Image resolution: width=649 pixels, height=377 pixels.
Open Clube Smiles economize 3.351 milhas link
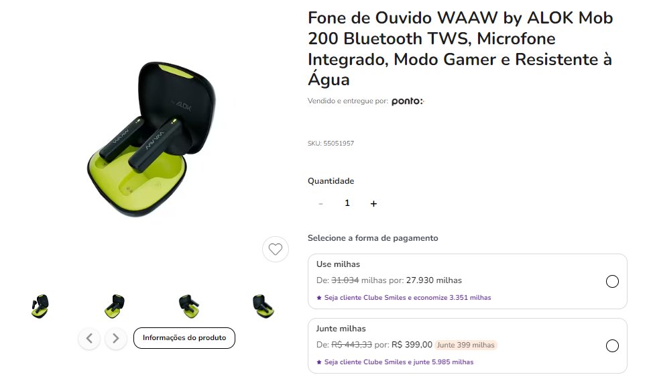tap(404, 297)
